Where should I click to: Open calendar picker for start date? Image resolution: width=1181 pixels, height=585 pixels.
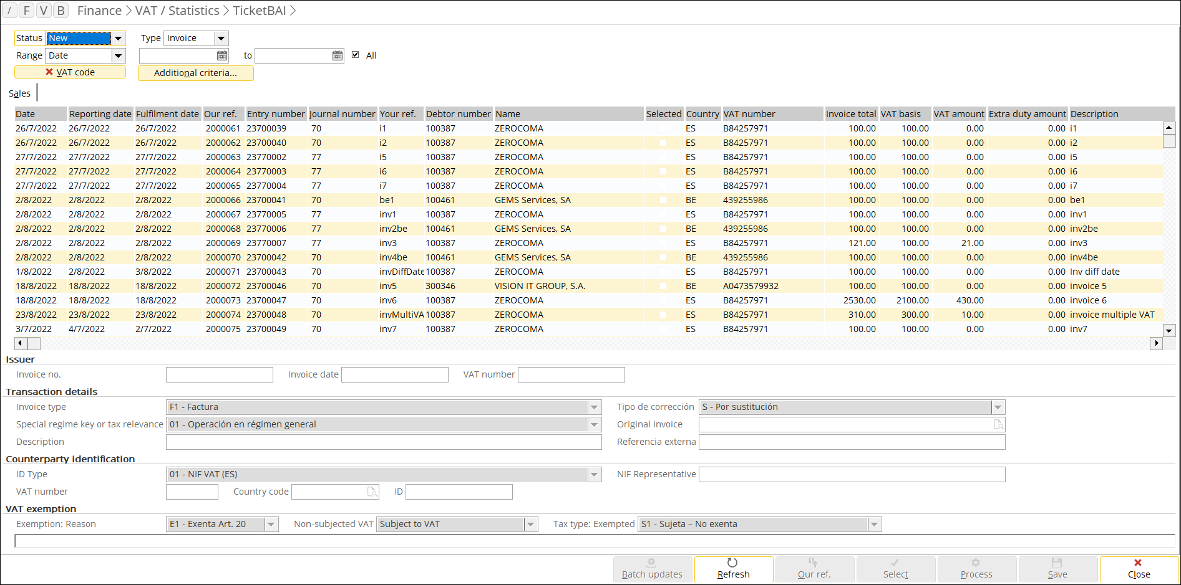pos(222,55)
